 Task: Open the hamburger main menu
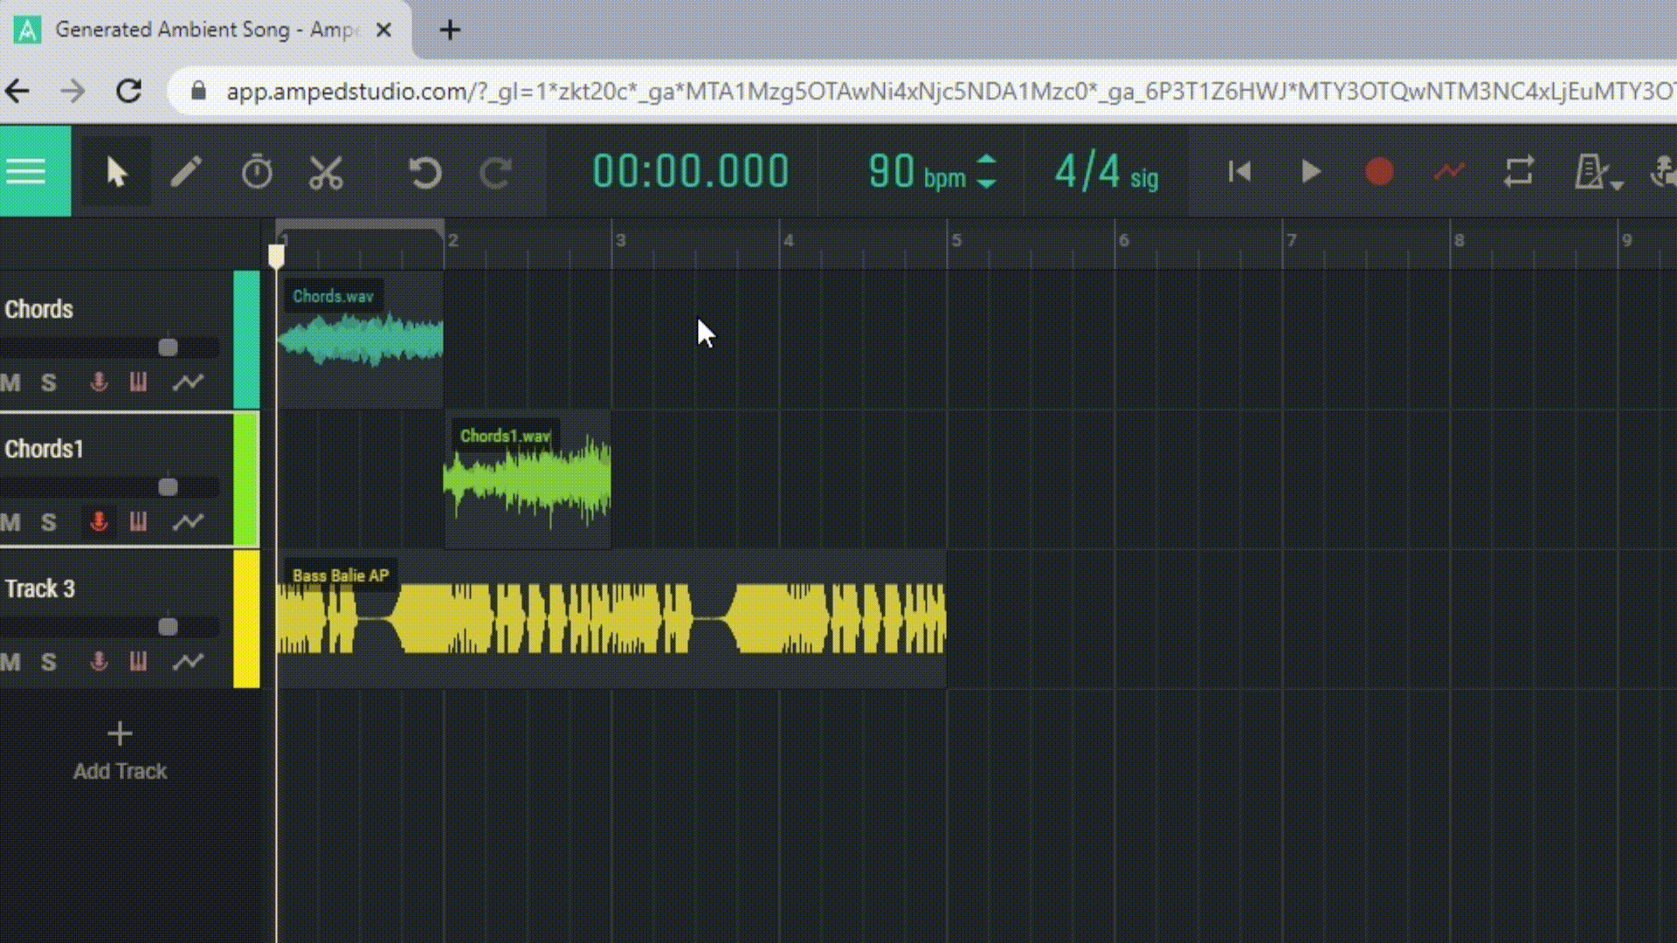[26, 171]
